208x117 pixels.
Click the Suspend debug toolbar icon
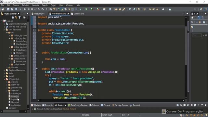tap(28, 9)
